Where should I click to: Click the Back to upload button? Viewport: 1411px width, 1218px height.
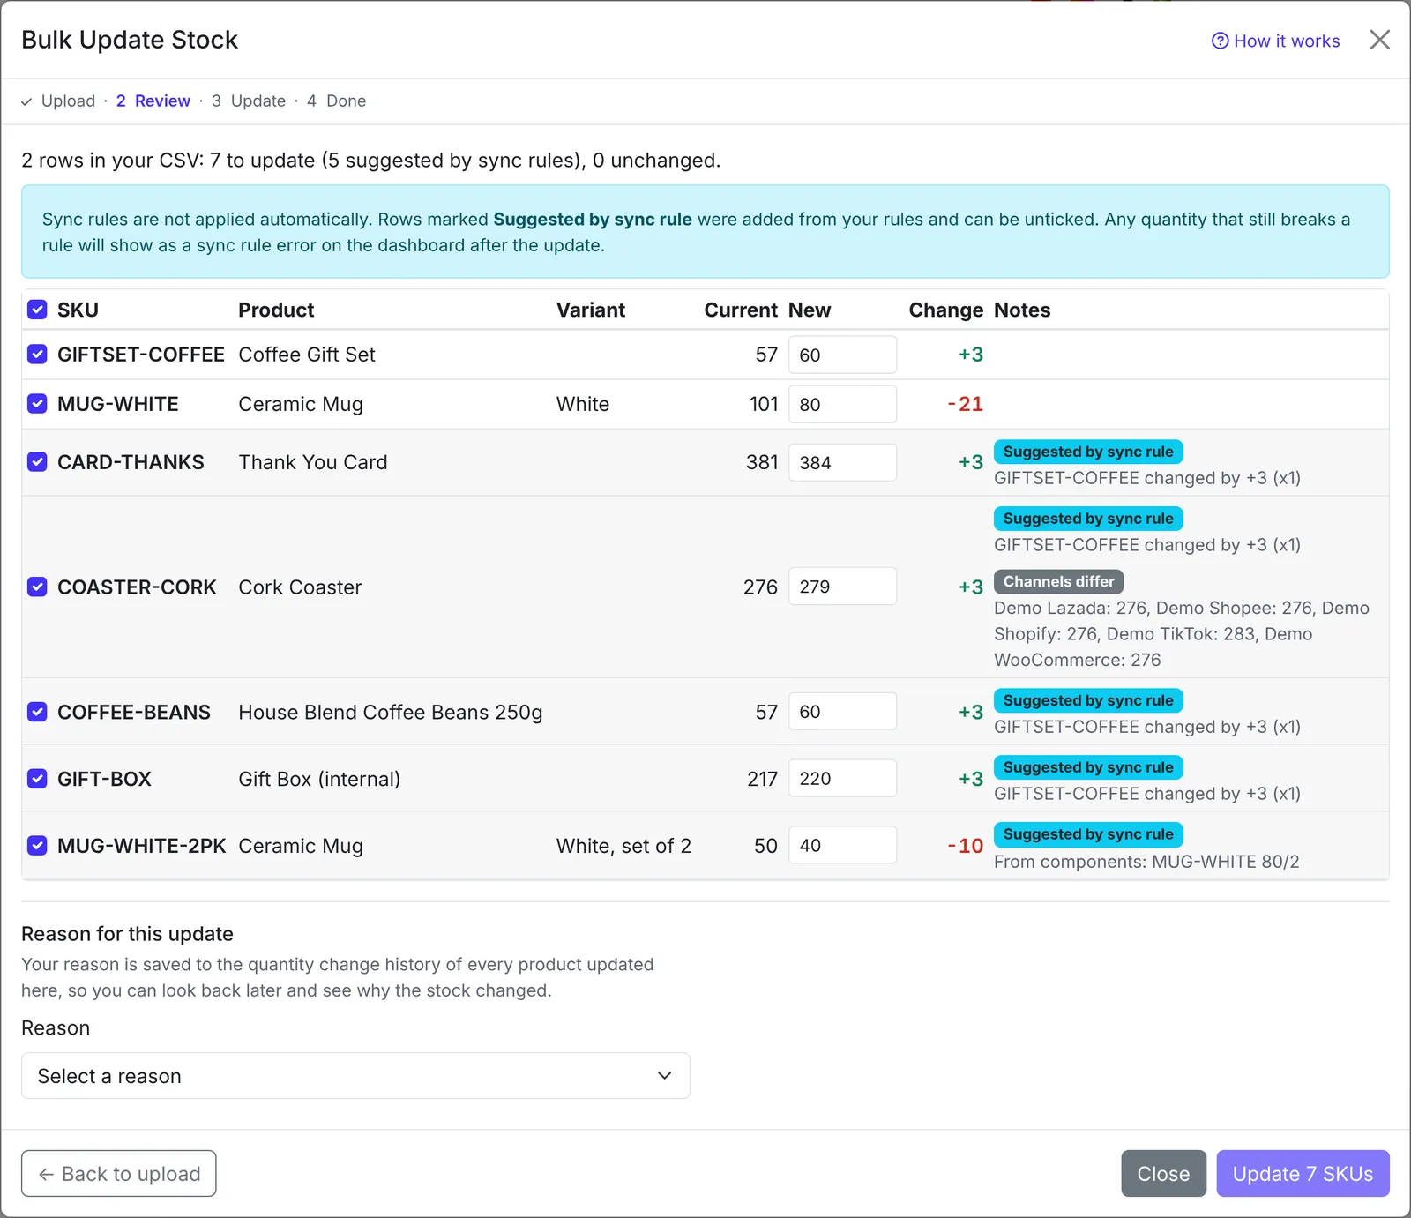118,1174
